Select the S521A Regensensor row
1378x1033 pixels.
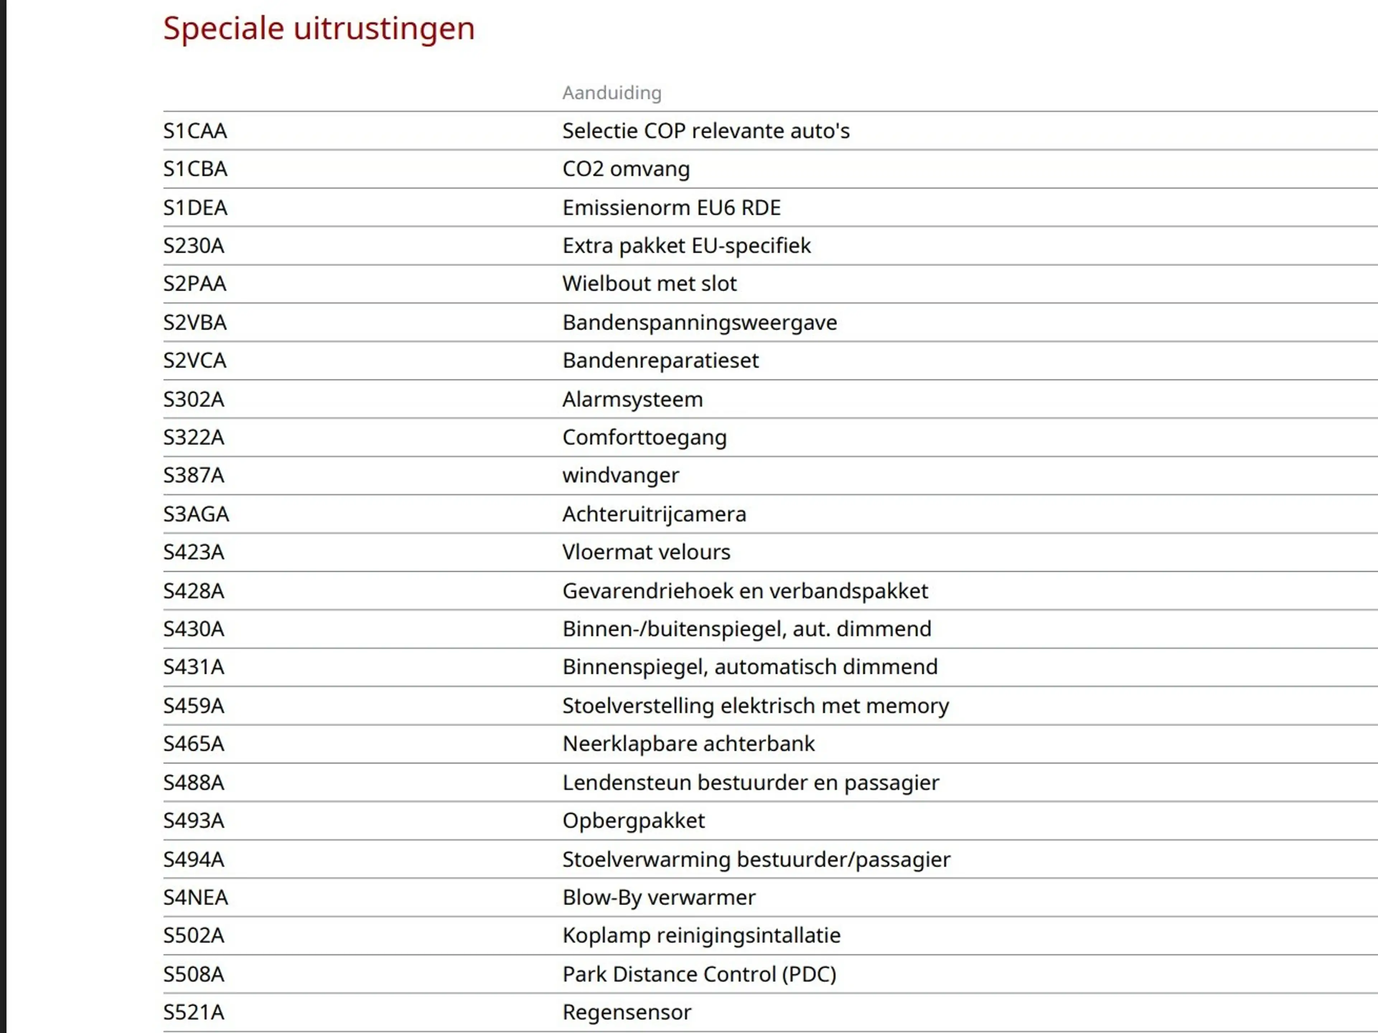click(x=770, y=1013)
